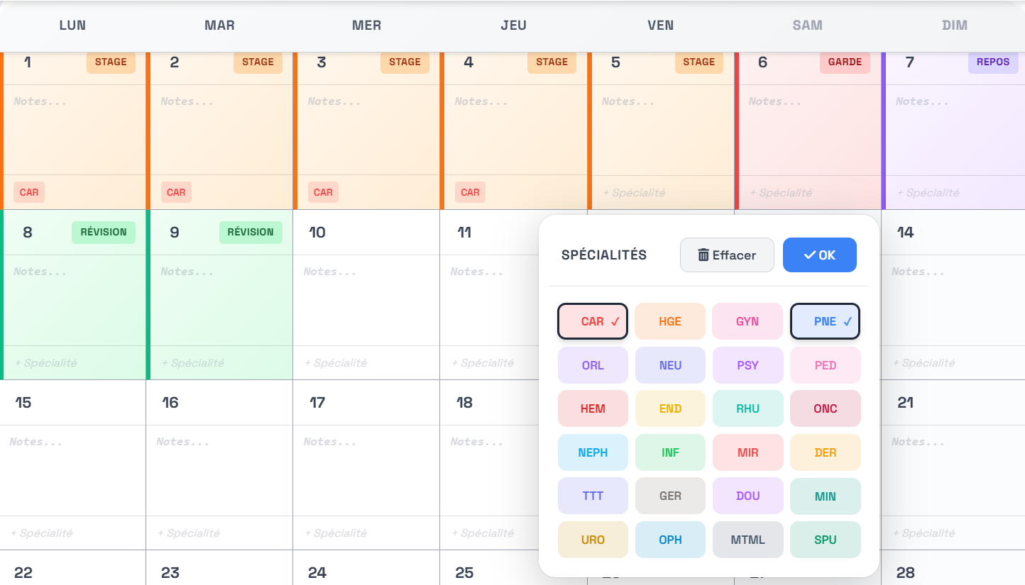Confirm selection with the OK button

coord(820,255)
